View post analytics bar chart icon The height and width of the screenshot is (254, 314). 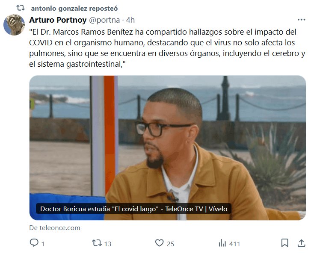click(x=222, y=243)
